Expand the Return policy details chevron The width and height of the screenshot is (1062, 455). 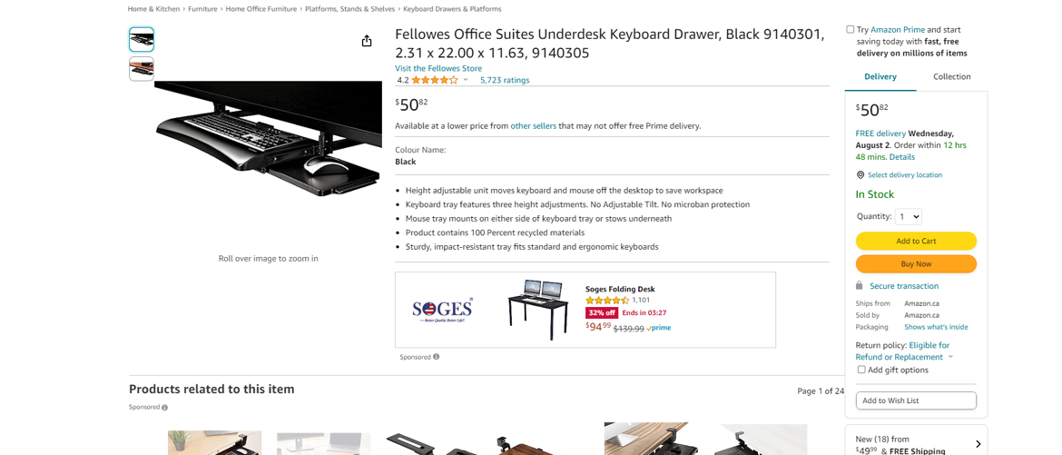950,357
